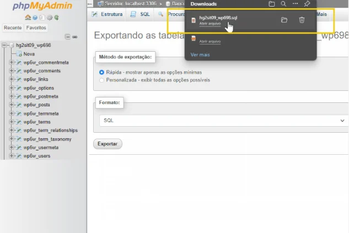Open the wp6w_terms table
The image size is (349, 233).
click(37, 122)
